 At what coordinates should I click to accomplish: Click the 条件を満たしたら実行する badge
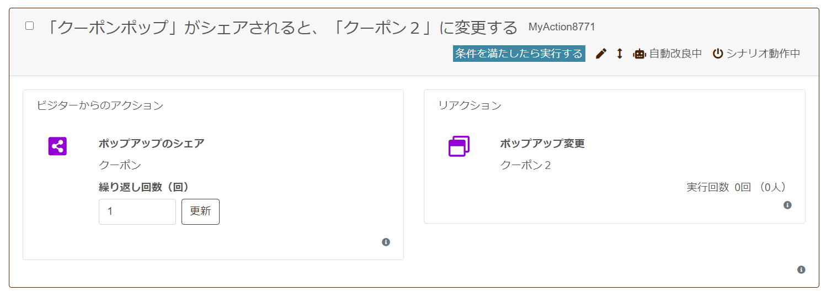pyautogui.click(x=519, y=54)
